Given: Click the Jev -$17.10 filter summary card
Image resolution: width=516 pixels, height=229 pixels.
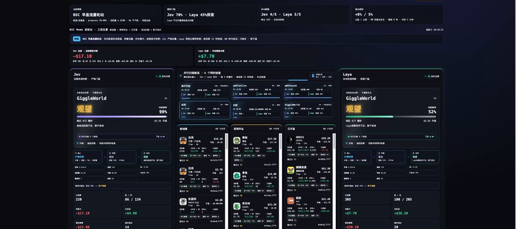Looking at the screenshot, I should pyautogui.click(x=132, y=56).
